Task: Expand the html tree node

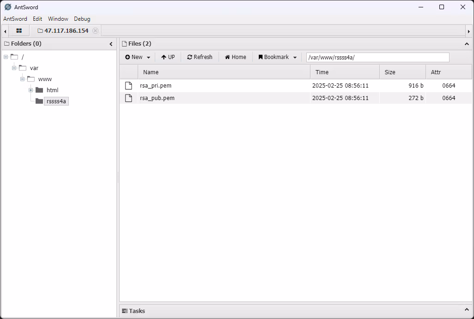Action: tap(30, 90)
